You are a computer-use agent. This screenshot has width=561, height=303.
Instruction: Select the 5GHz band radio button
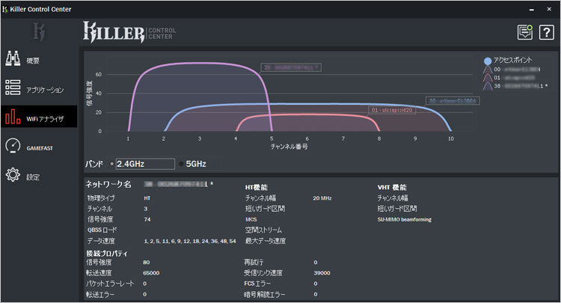click(x=181, y=164)
